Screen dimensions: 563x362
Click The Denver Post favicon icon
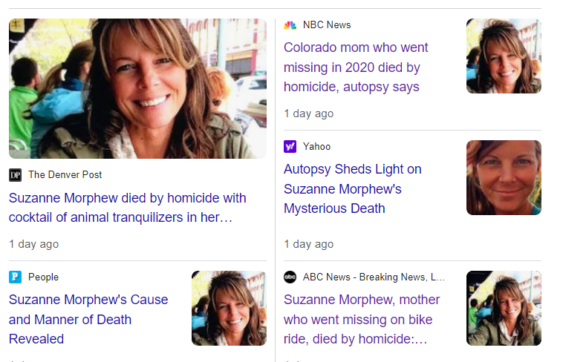pos(15,175)
